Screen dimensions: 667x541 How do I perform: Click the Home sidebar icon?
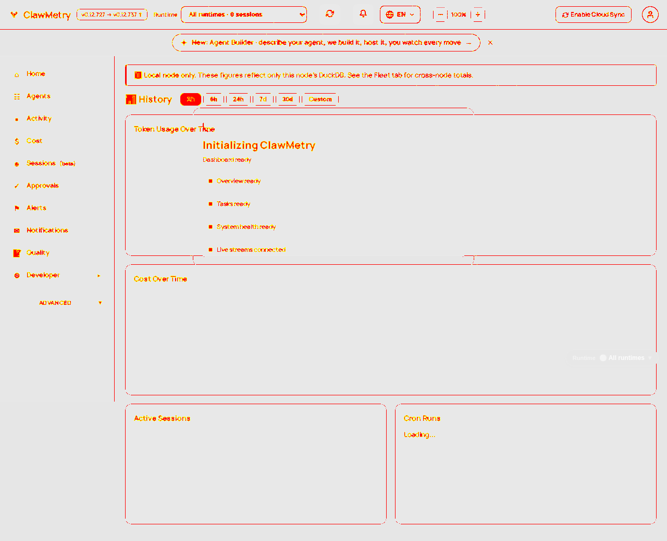(x=17, y=74)
